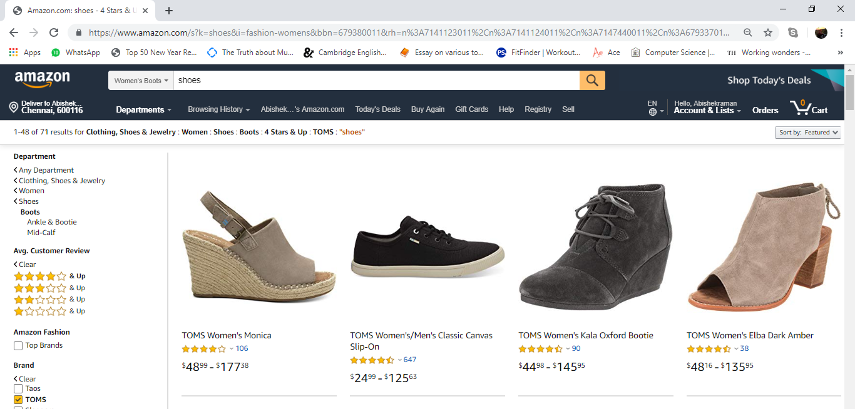Click the TOMS Kala Oxford Bootie image
Image resolution: width=855 pixels, height=409 pixels.
[x=595, y=247]
